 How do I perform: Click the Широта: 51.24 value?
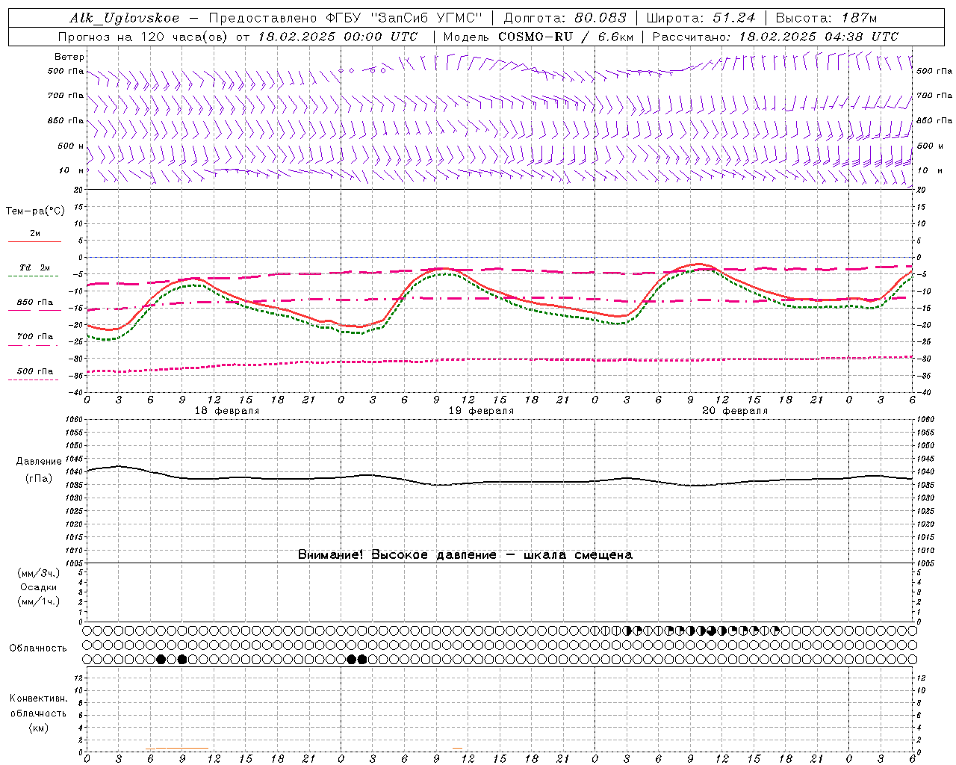point(701,18)
